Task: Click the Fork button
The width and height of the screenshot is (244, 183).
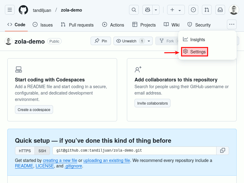Action: click(167, 41)
